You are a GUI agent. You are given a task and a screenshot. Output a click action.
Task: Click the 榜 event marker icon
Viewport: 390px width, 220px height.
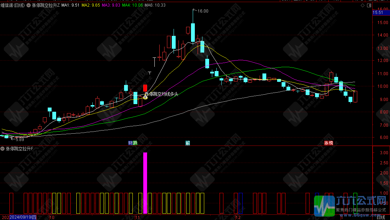pyautogui.click(x=331, y=143)
